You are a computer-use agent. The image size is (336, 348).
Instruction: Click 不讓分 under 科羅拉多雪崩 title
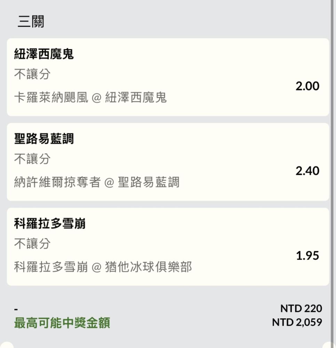pyautogui.click(x=32, y=244)
